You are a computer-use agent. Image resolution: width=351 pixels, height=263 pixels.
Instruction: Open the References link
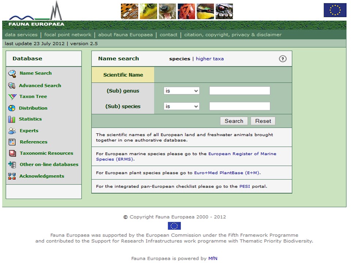tap(34, 142)
